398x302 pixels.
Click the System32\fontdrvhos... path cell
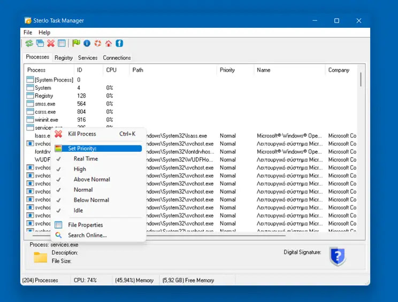(181, 152)
